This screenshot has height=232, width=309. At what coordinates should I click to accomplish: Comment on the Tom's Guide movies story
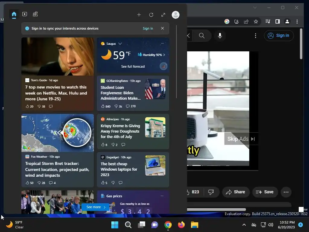[x=51, y=106]
